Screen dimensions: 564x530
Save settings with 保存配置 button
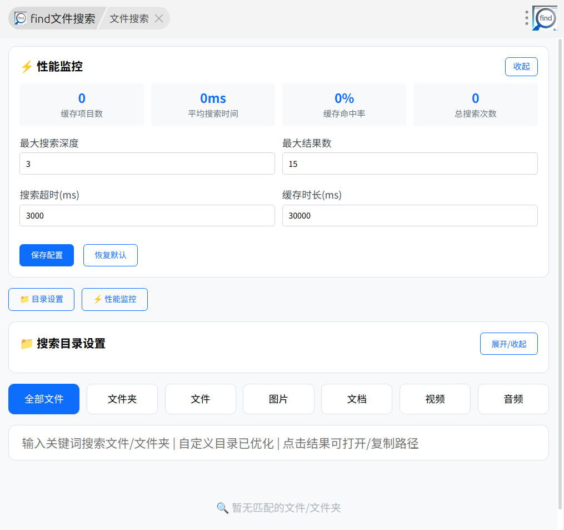[x=47, y=255]
